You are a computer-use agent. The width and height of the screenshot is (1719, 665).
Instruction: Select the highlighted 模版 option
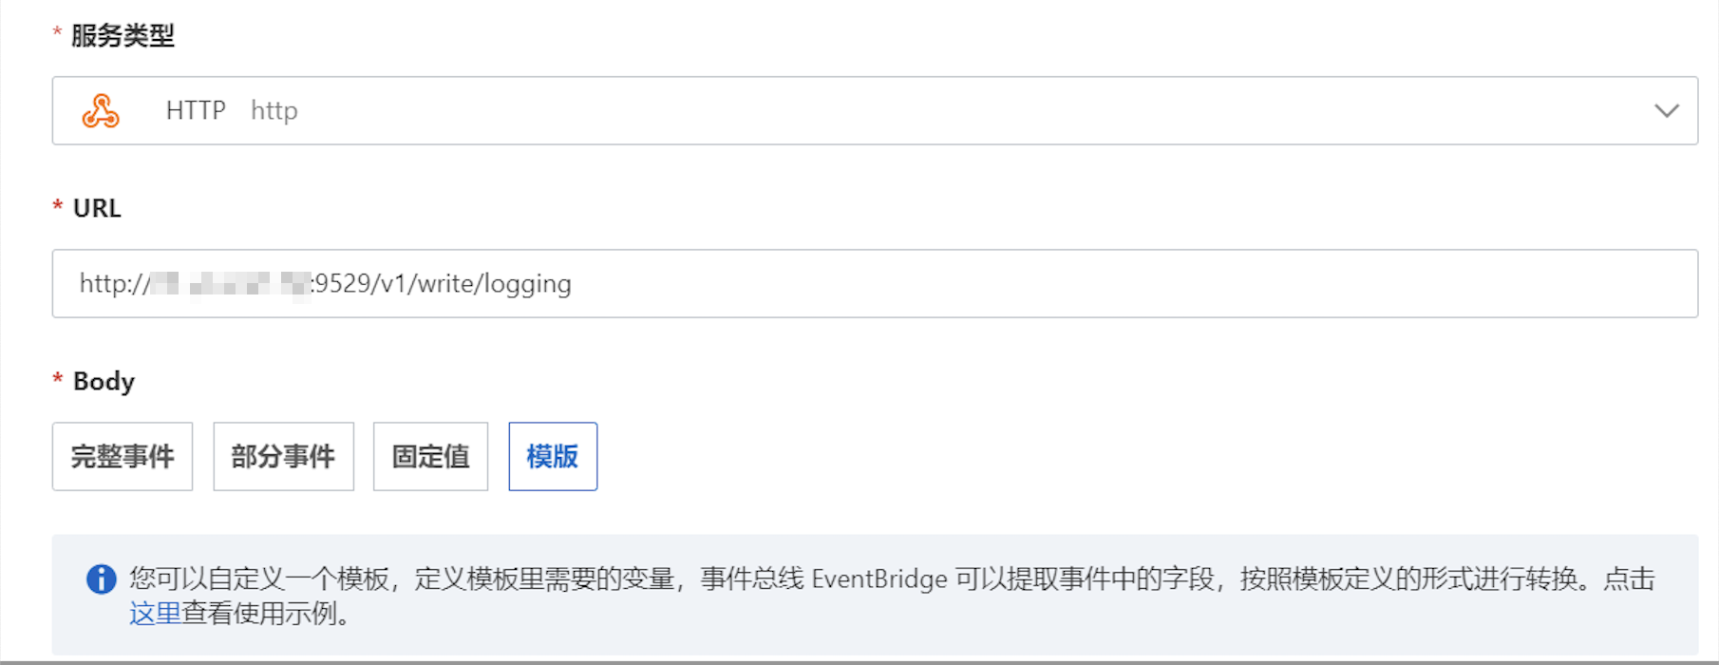pos(553,456)
